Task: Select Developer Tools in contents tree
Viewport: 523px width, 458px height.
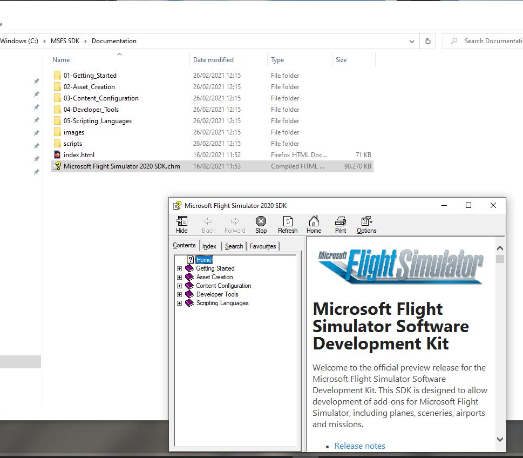Action: click(217, 294)
